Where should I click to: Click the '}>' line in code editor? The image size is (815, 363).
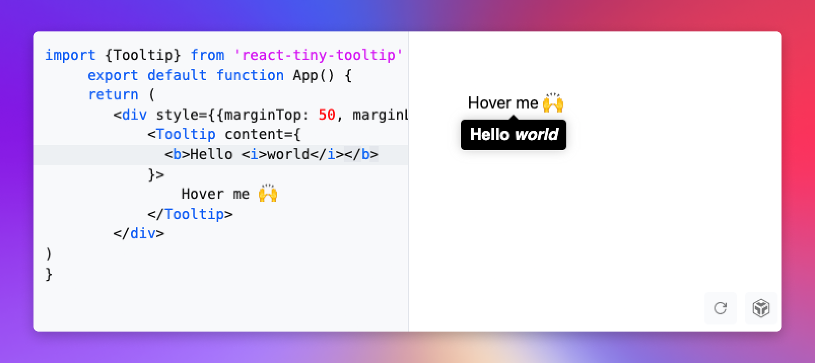156,174
